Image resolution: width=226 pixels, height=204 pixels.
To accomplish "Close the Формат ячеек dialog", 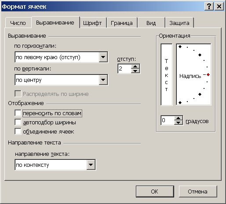I will 219,7.
